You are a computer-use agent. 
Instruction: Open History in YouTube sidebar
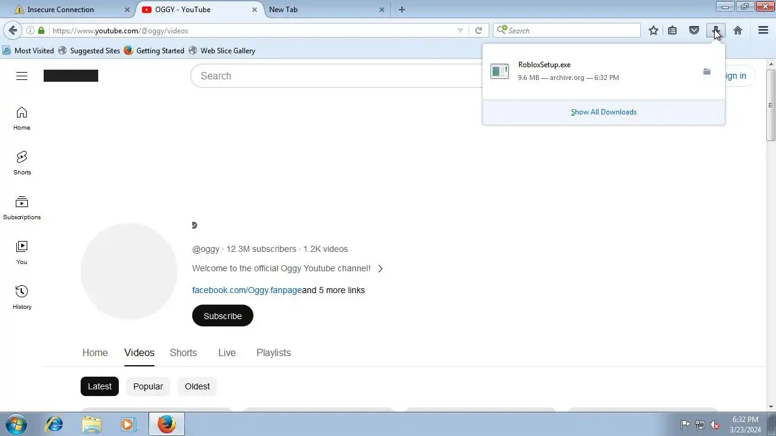point(22,298)
